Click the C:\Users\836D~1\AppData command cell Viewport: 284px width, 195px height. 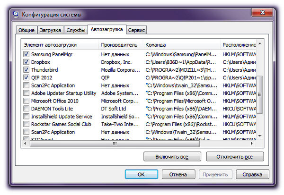[x=181, y=62]
